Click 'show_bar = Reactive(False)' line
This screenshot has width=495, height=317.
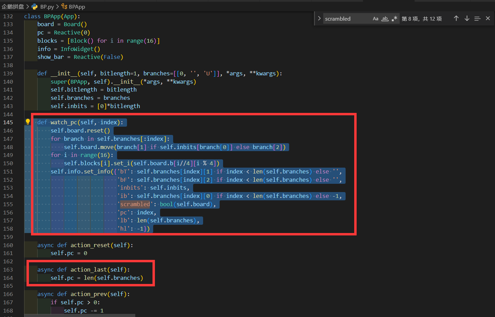[x=80, y=57]
